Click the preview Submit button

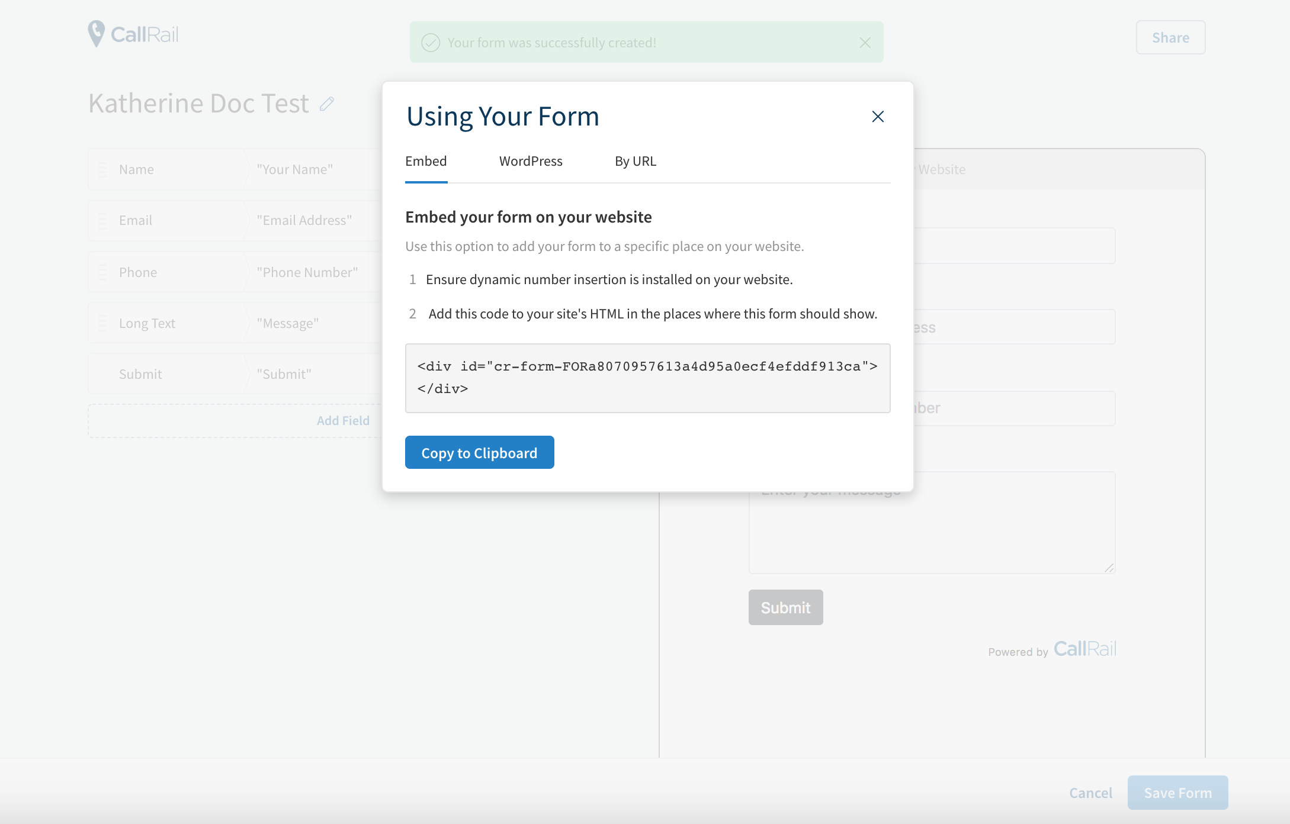(x=785, y=607)
